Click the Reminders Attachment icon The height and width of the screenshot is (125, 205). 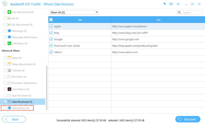click(x=9, y=83)
